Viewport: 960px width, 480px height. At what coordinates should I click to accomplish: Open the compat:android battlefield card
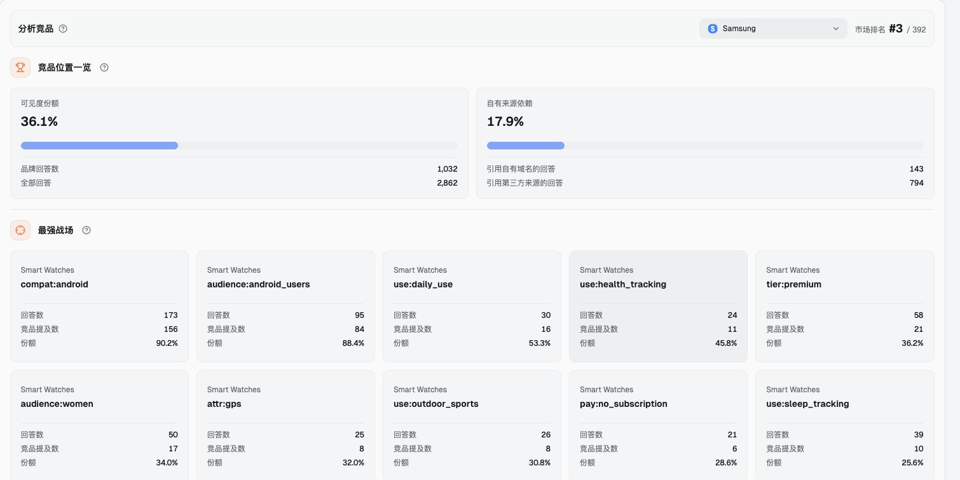99,306
